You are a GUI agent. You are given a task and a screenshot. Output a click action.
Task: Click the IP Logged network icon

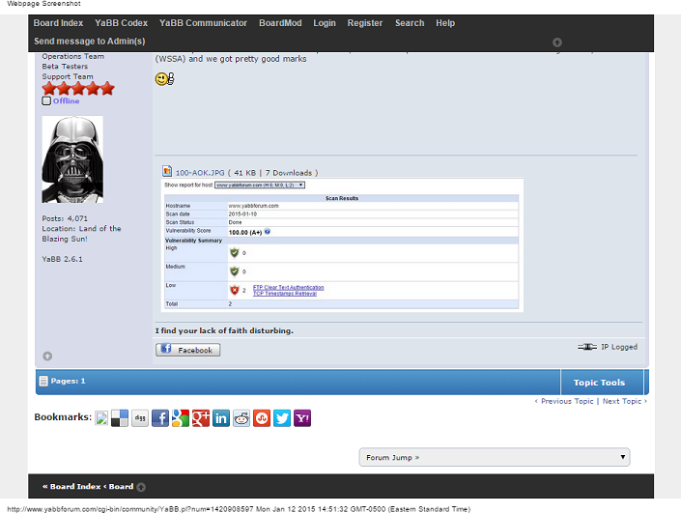coord(587,347)
